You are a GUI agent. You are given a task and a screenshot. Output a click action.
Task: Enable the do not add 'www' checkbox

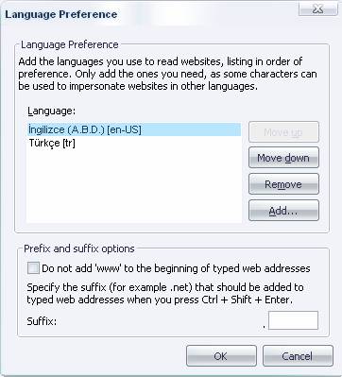pos(33,268)
